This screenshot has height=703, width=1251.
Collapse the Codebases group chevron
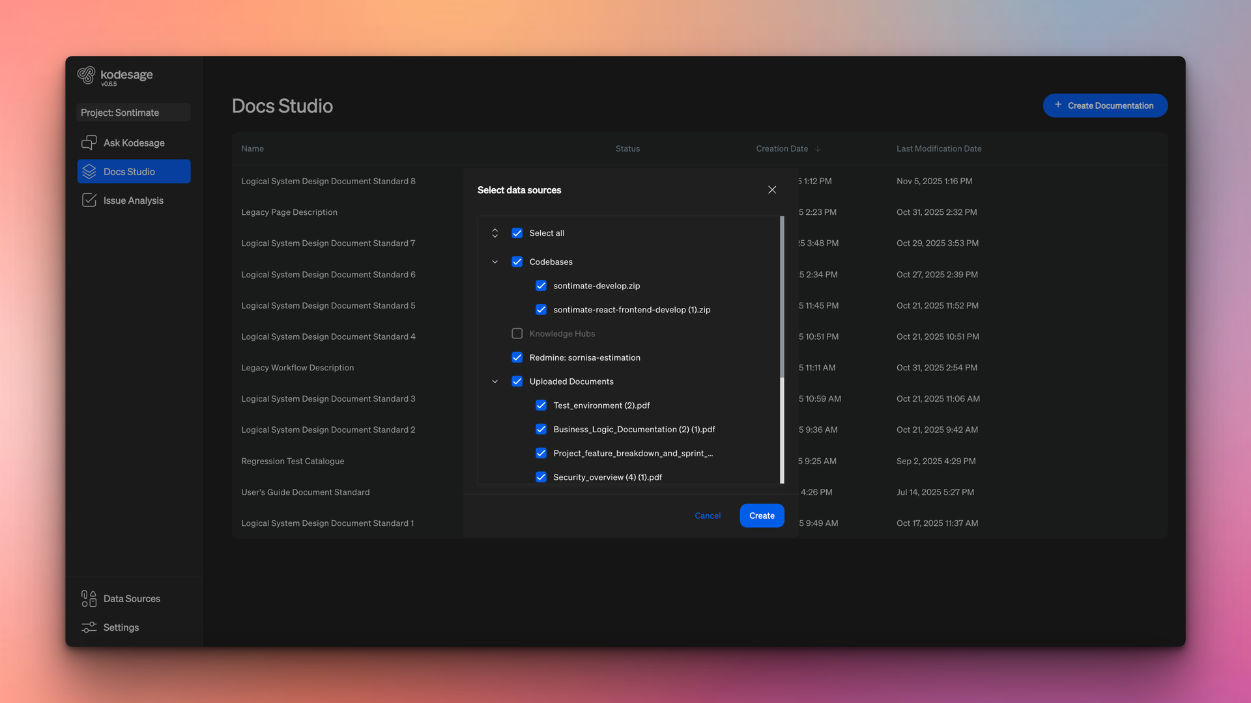[x=495, y=262]
